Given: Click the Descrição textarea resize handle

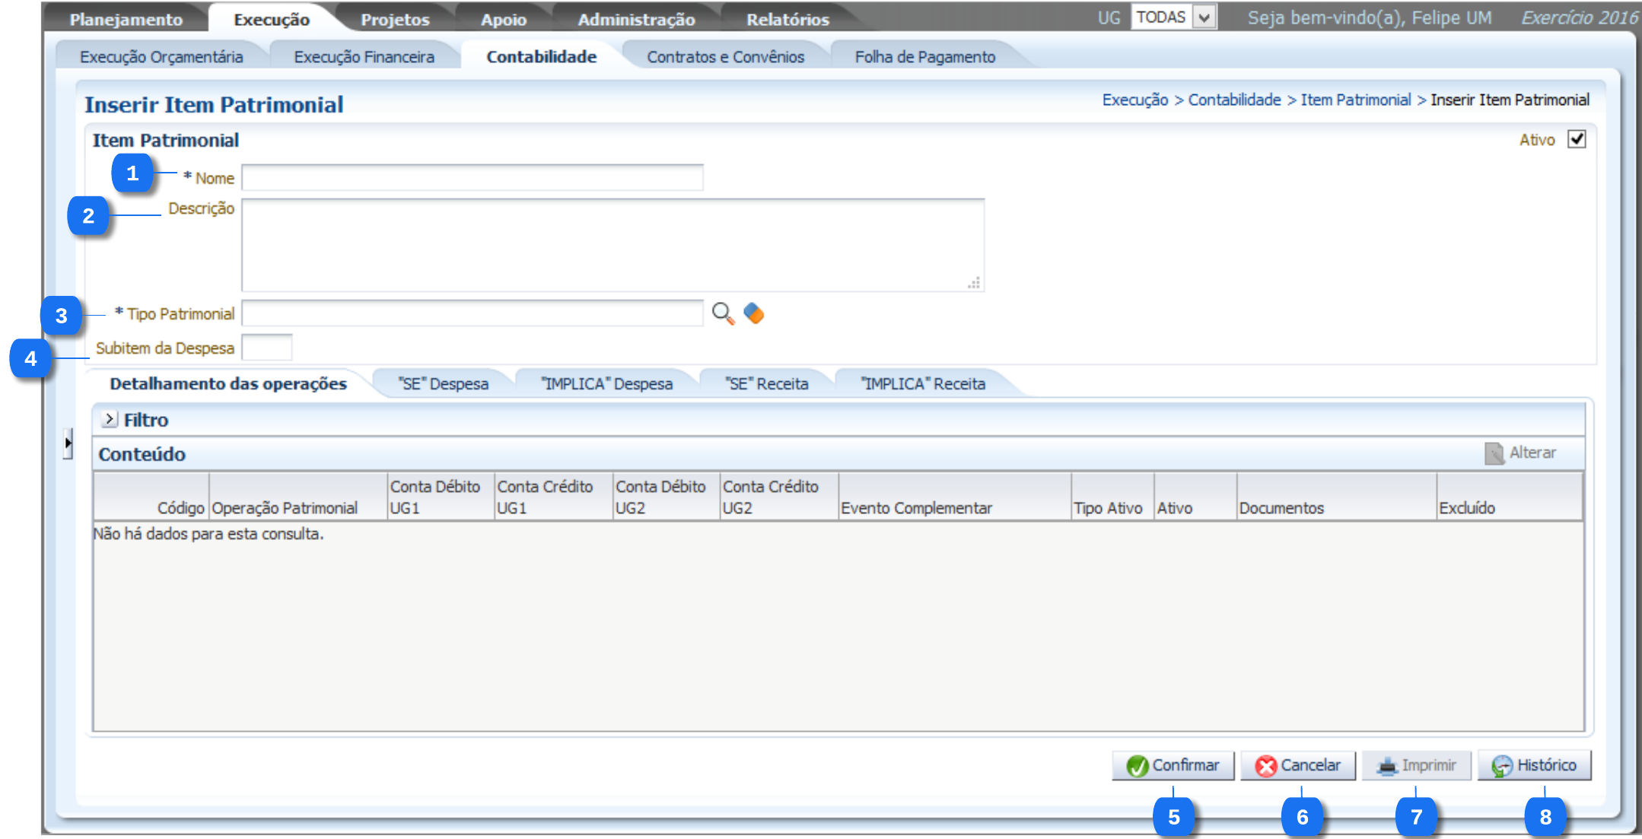Looking at the screenshot, I should pos(974,283).
